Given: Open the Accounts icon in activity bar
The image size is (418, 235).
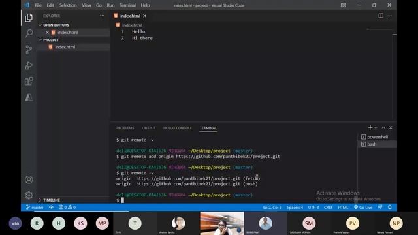Looking at the screenshot, I should pyautogui.click(x=29, y=180).
